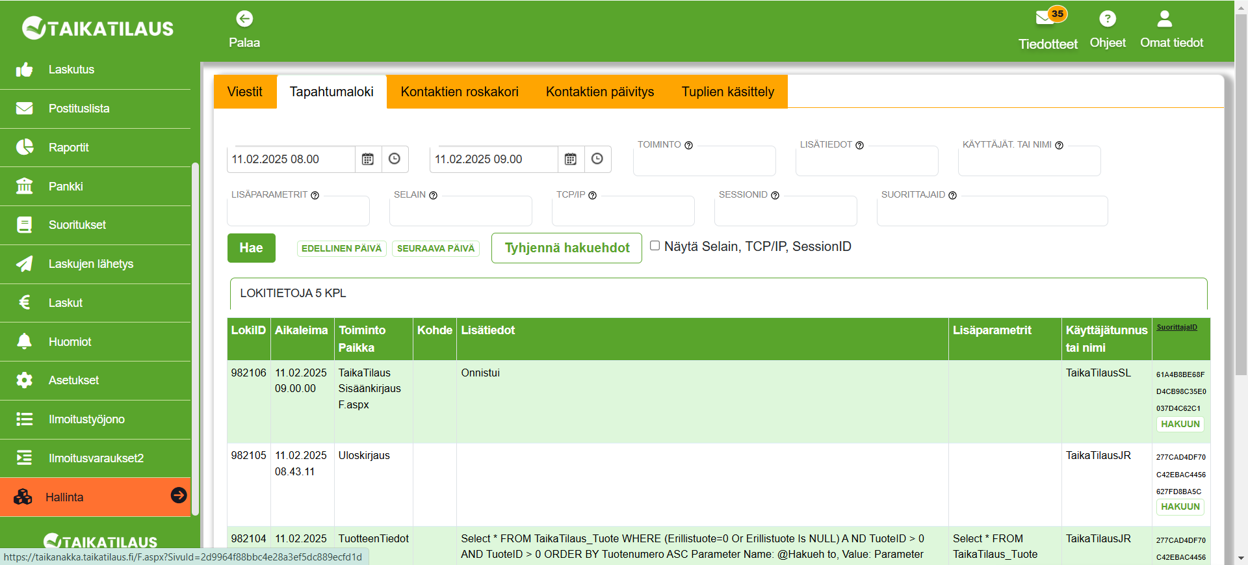The height and width of the screenshot is (565, 1248).
Task: Focus the TOIMINTO input field
Action: pos(705,161)
